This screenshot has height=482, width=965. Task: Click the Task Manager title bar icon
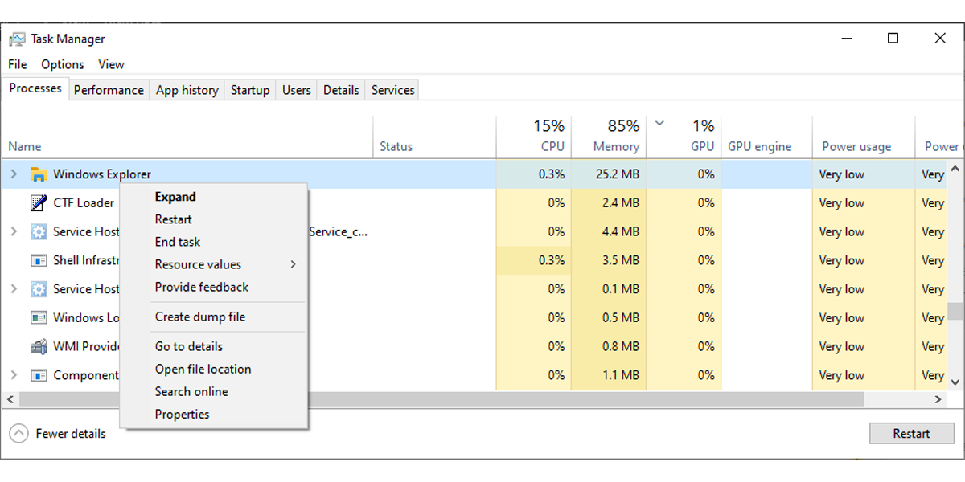(17, 39)
